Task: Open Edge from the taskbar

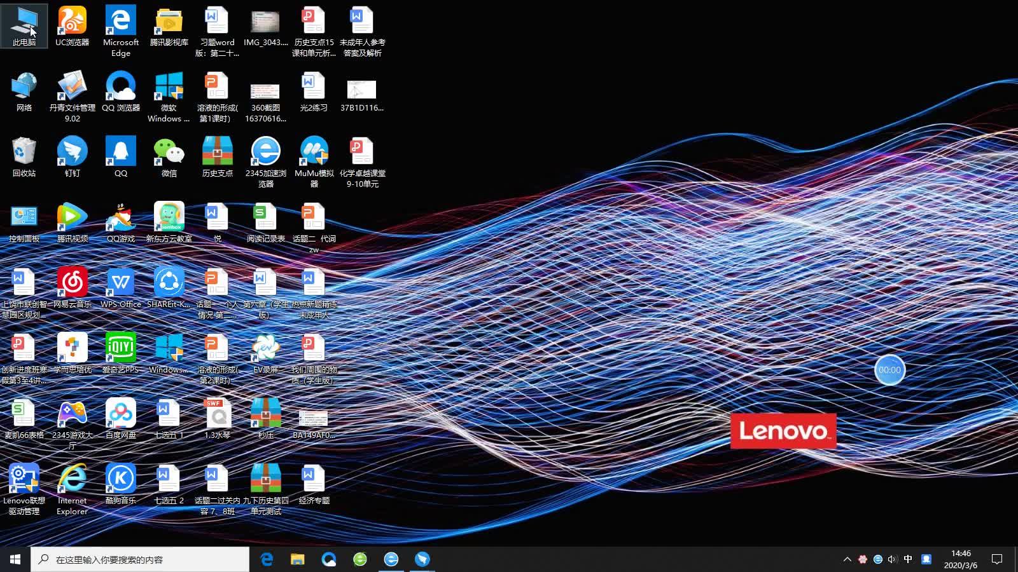Action: click(267, 559)
